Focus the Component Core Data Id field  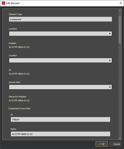[60, 119]
